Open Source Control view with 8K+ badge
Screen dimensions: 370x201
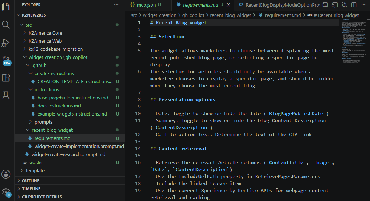coord(6,60)
